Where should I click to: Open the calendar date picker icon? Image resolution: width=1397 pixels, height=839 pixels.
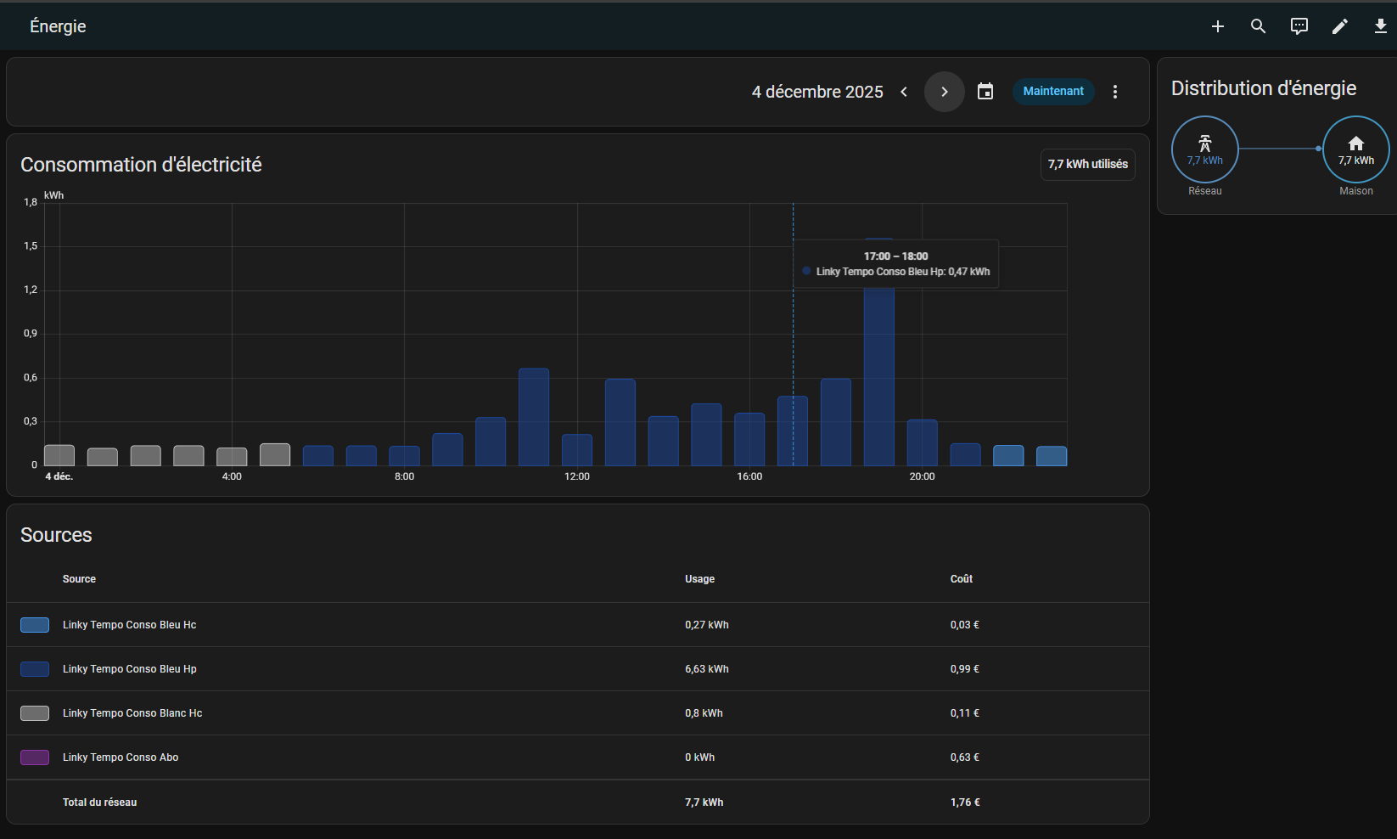point(985,92)
